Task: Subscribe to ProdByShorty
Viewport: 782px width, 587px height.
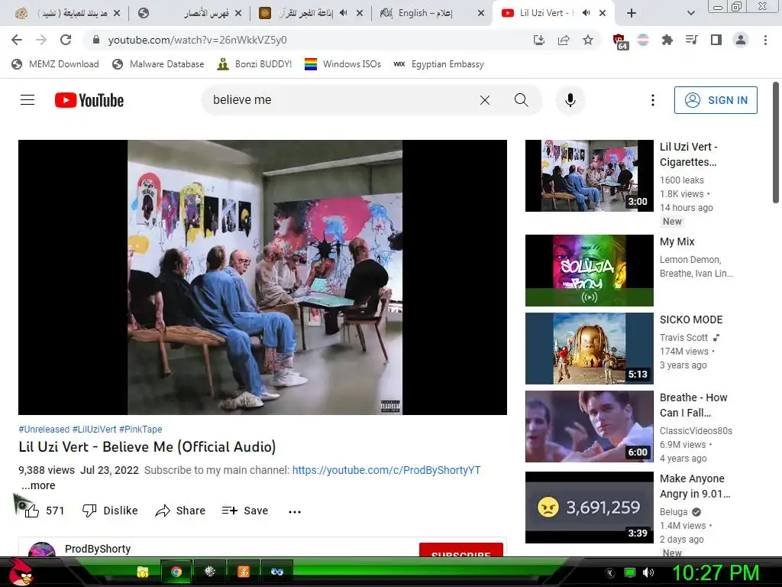Action: [x=460, y=550]
